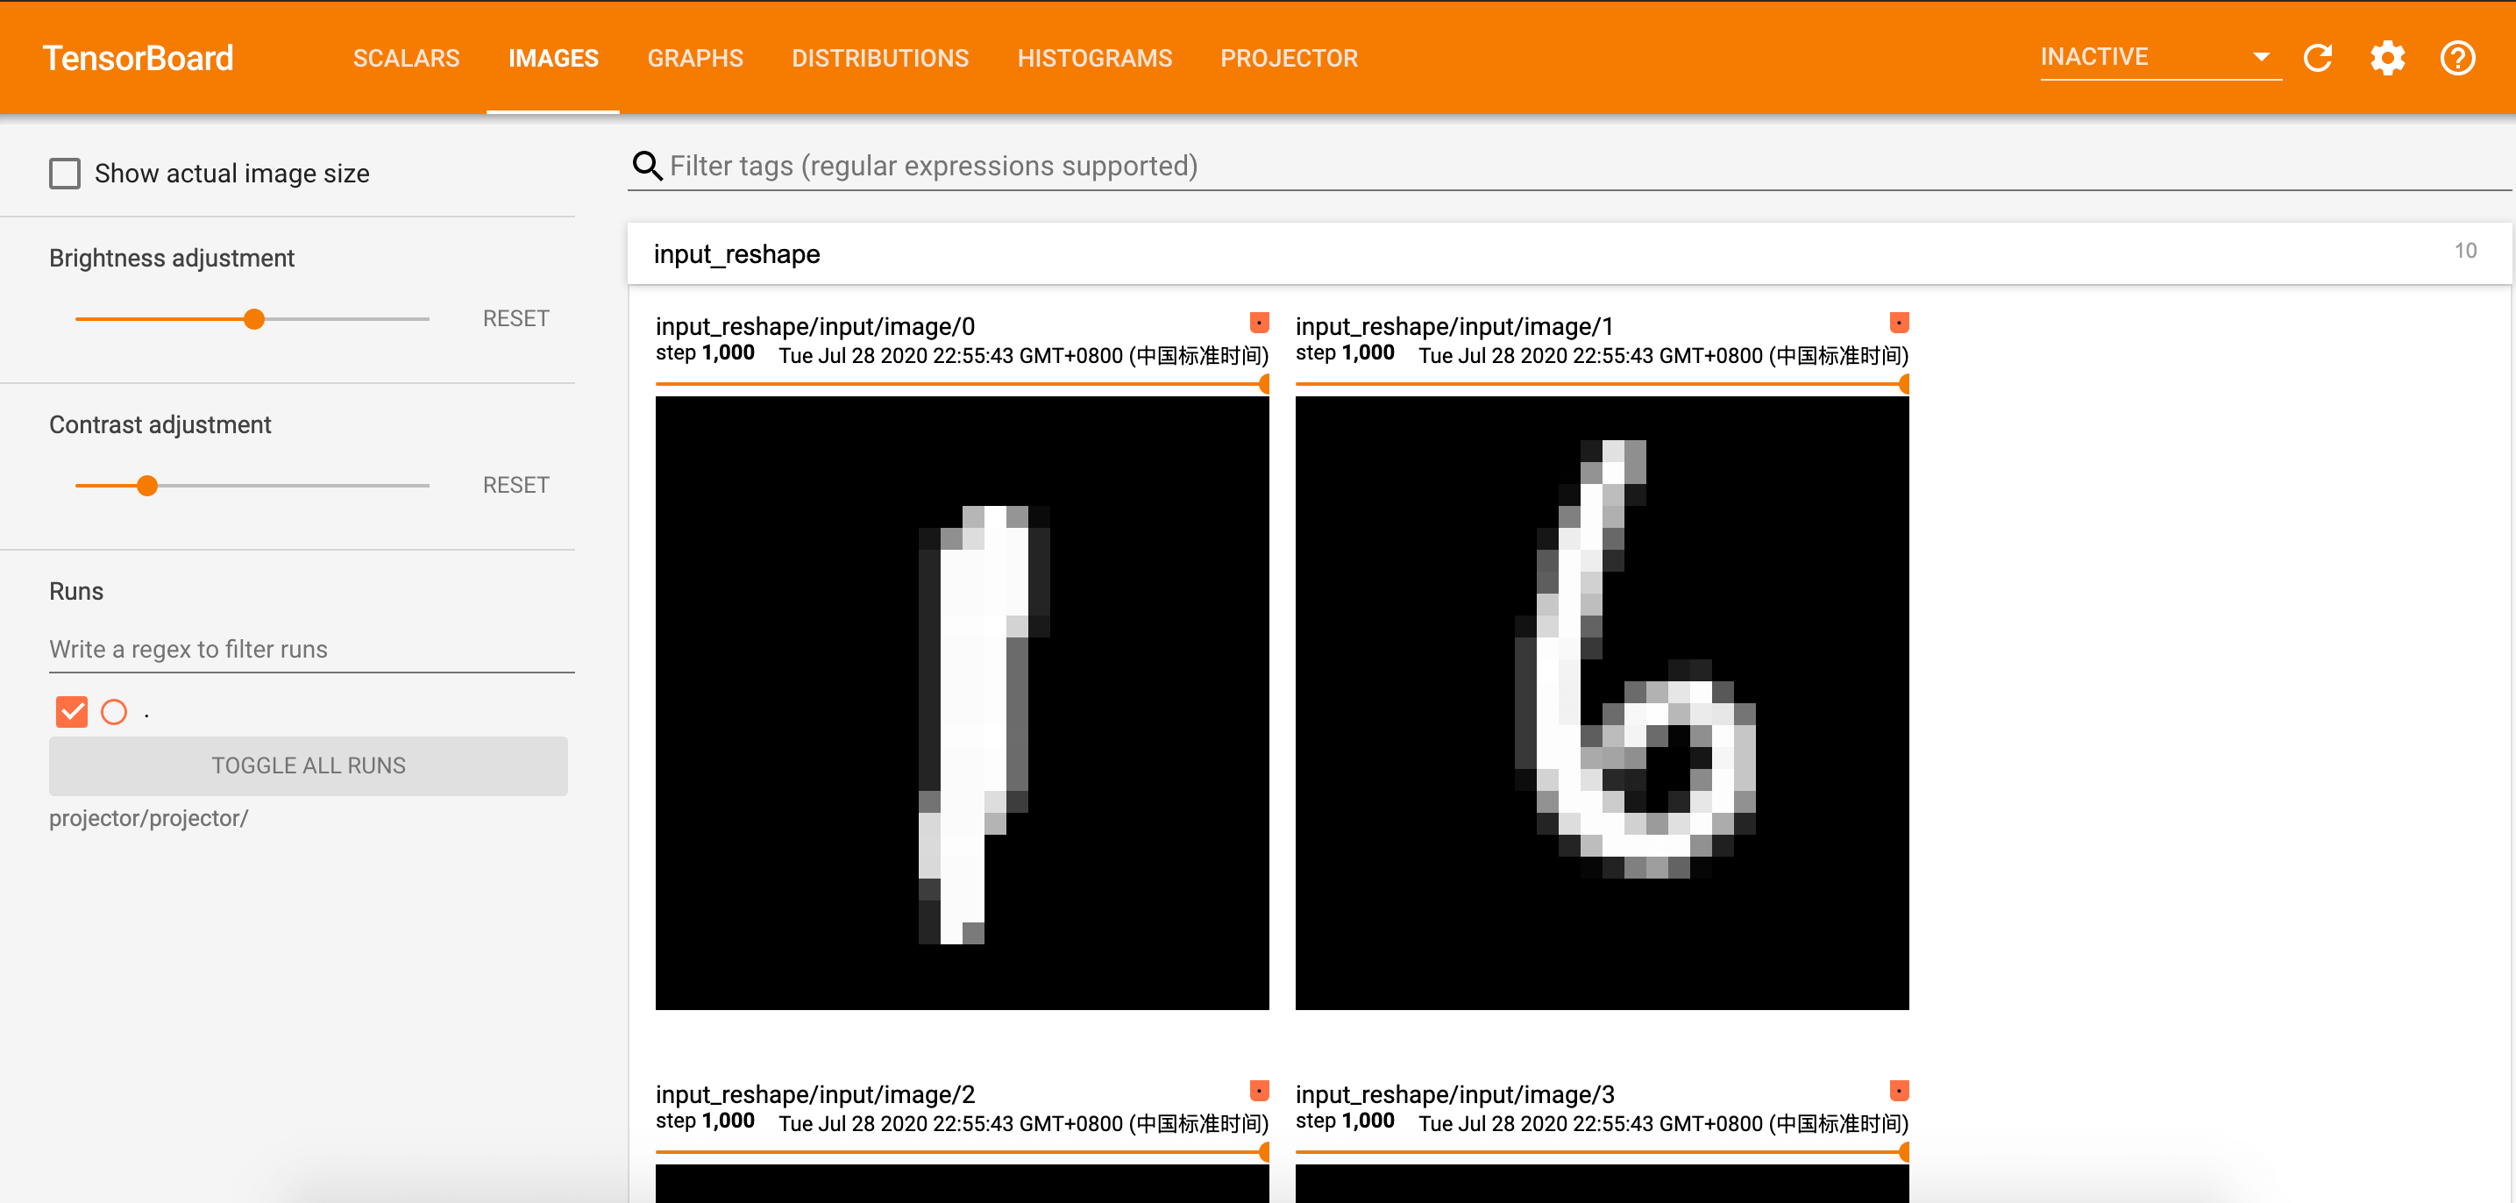
Task: Reset the brightness adjustment
Action: (x=515, y=318)
